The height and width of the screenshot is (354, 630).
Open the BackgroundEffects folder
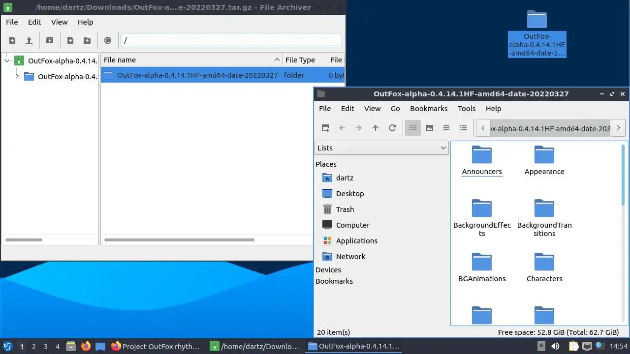(482, 218)
